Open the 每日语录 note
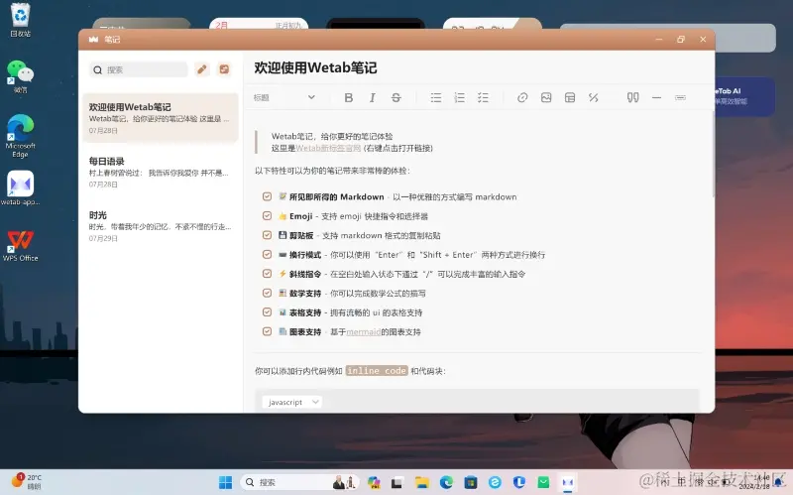This screenshot has height=495, width=793. click(x=161, y=172)
